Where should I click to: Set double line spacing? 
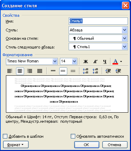pyautogui.click(x=73, y=71)
